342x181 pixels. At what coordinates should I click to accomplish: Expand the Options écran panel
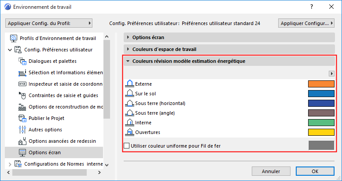point(129,37)
